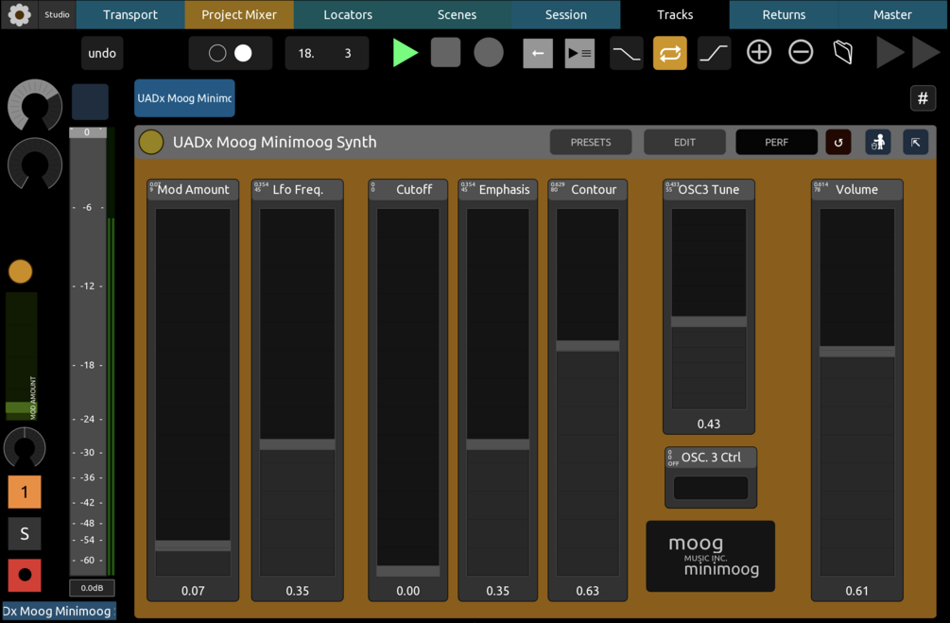Click the 0.0dB value field

point(92,588)
